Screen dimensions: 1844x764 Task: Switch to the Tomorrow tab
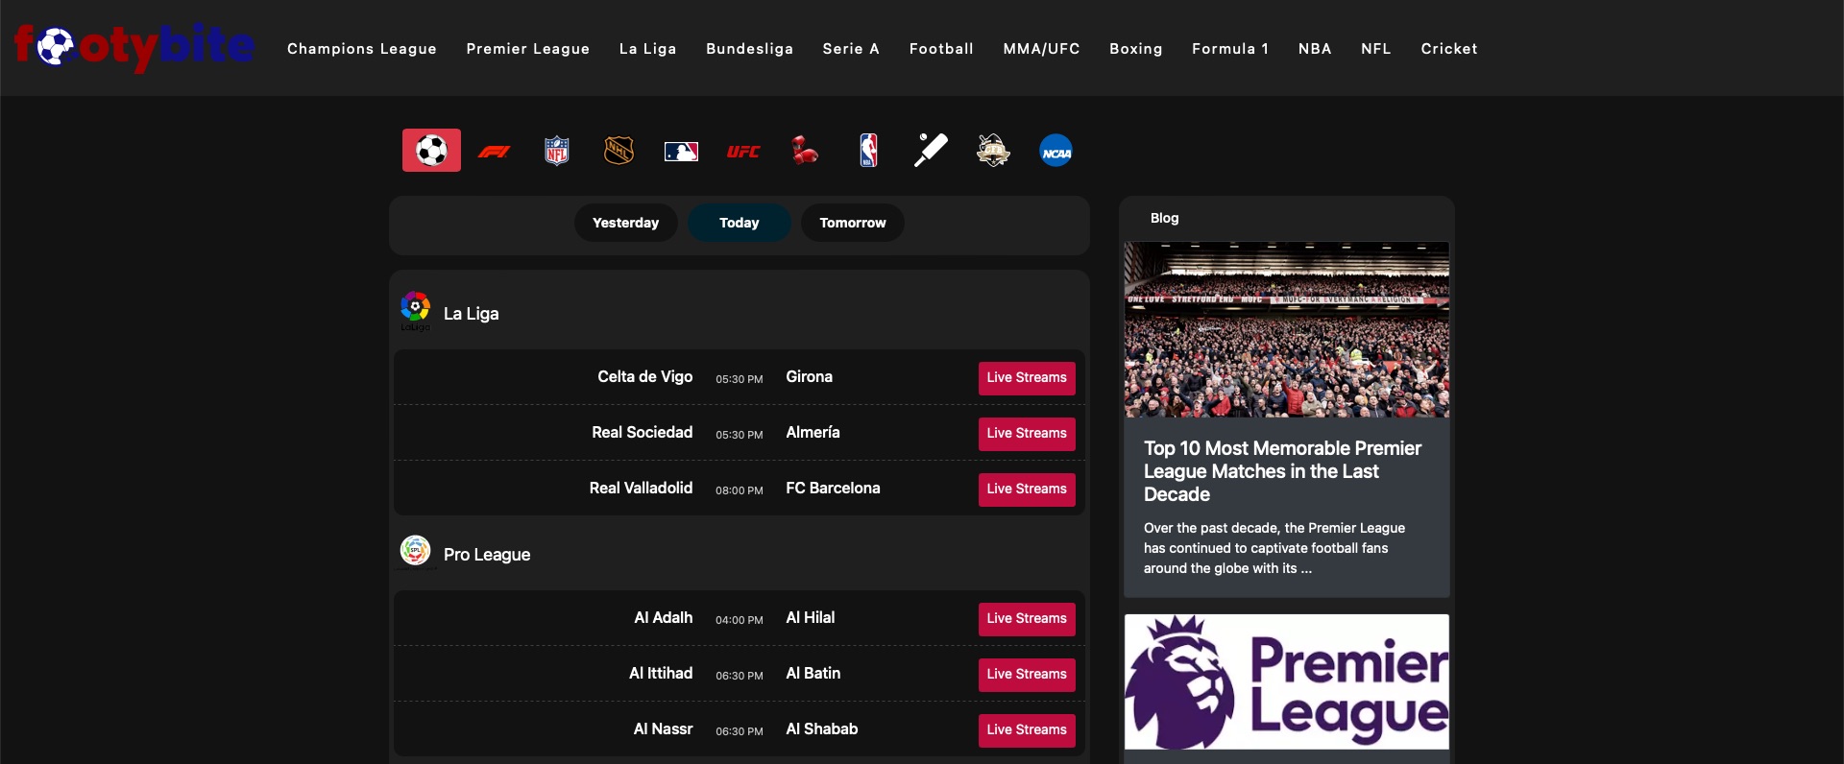852,223
